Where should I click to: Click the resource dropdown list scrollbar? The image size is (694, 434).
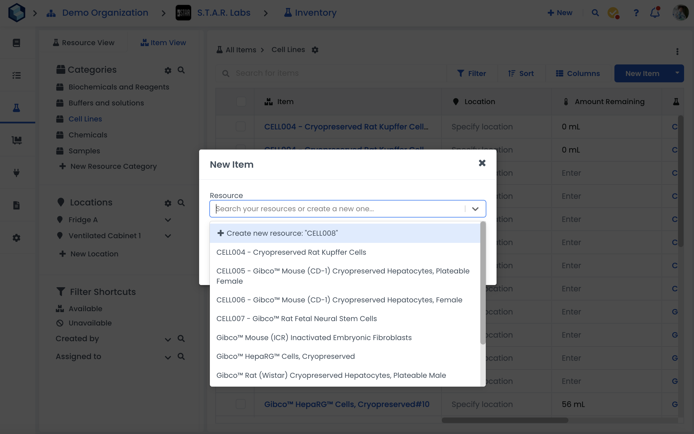[x=483, y=283]
